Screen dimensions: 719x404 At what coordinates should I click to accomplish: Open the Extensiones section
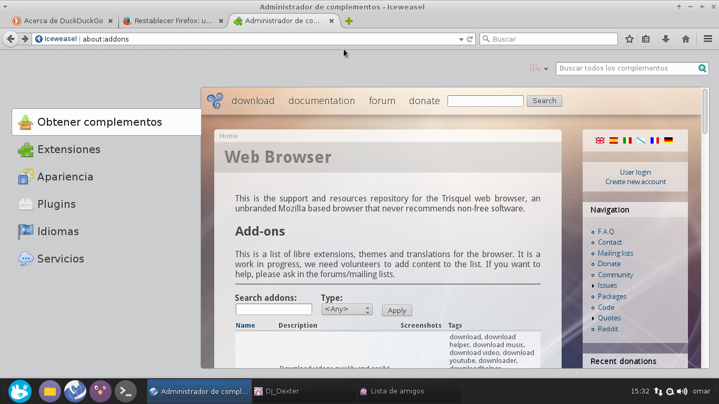(106, 149)
